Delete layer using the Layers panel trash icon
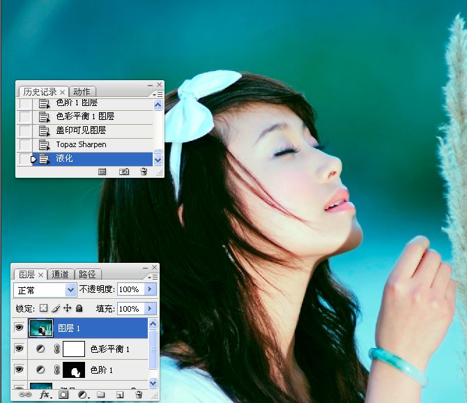The height and width of the screenshot is (403, 467). click(x=139, y=395)
